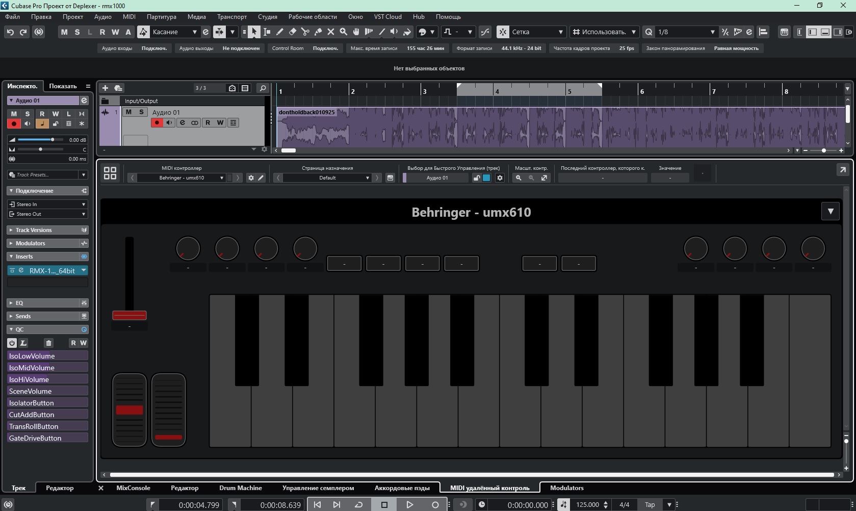Select the Time Warp hand tool
Image resolution: width=856 pixels, height=511 pixels.
click(x=356, y=32)
